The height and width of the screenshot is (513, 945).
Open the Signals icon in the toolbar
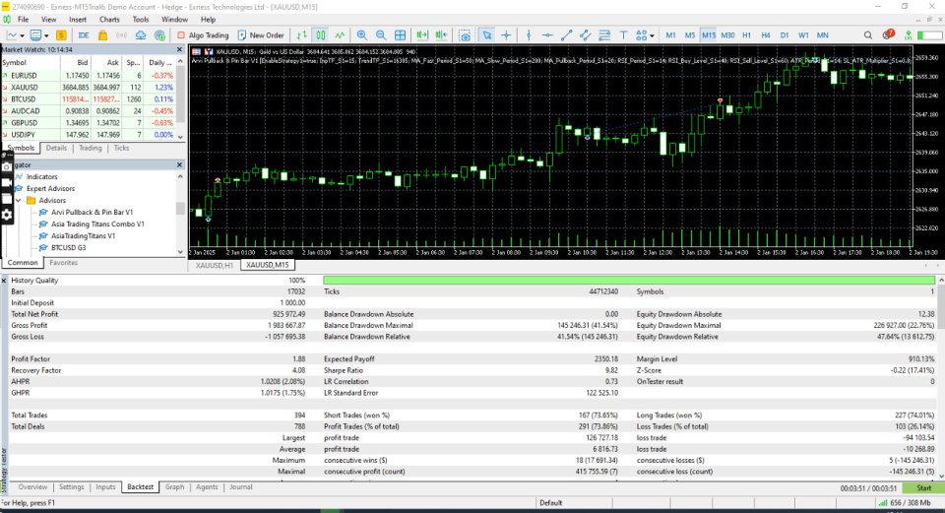[x=121, y=35]
